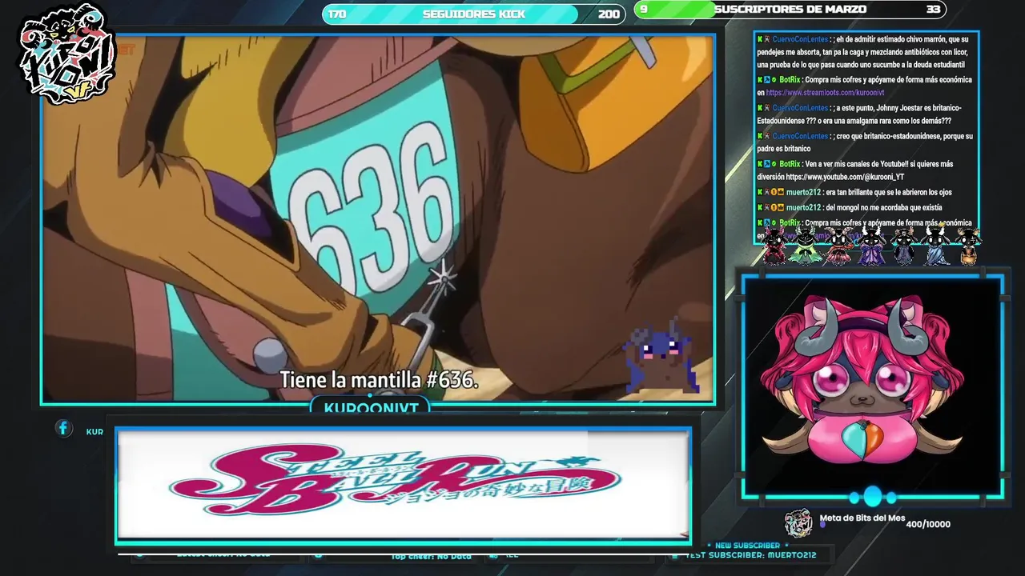The image size is (1025, 576).
Task: Click the 200 follower goal value
Action: pos(609,14)
